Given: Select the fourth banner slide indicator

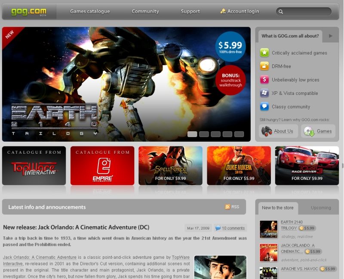Looking at the screenshot, I should [x=227, y=134].
